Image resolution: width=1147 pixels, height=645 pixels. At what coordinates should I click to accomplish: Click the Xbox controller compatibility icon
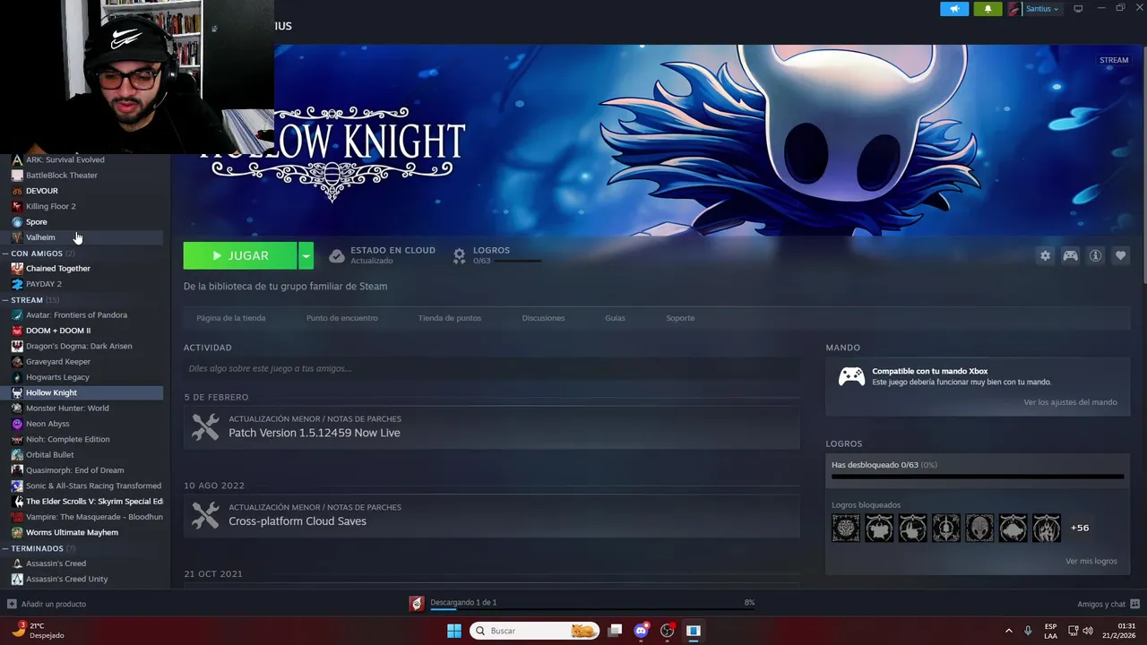click(x=851, y=376)
